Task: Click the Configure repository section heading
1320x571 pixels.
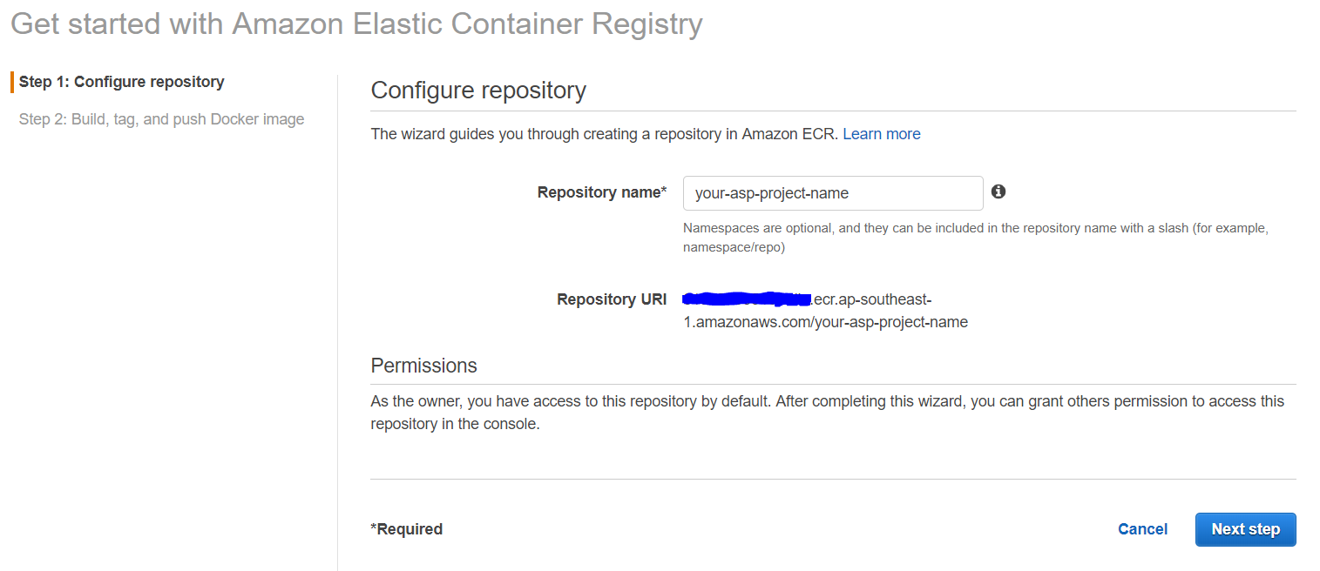Action: (x=478, y=91)
